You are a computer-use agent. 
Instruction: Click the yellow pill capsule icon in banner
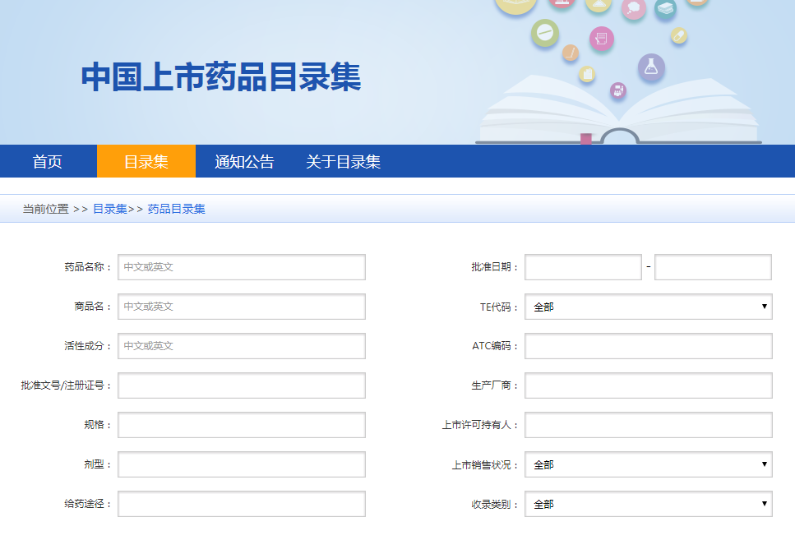tap(679, 35)
